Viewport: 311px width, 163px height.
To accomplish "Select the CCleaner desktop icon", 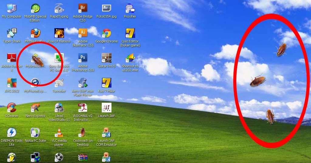I will click(x=12, y=108).
